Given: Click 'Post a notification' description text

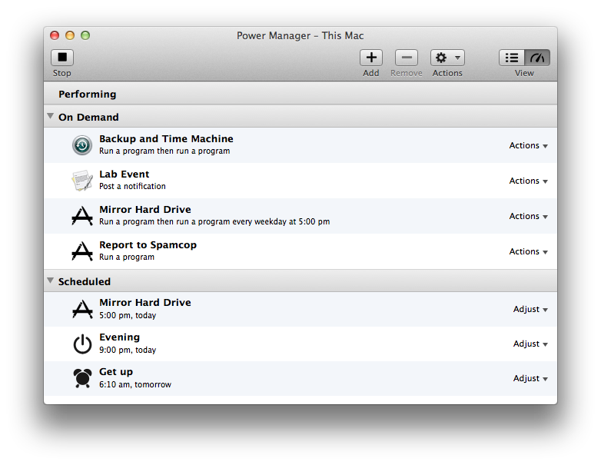Looking at the screenshot, I should point(132,186).
